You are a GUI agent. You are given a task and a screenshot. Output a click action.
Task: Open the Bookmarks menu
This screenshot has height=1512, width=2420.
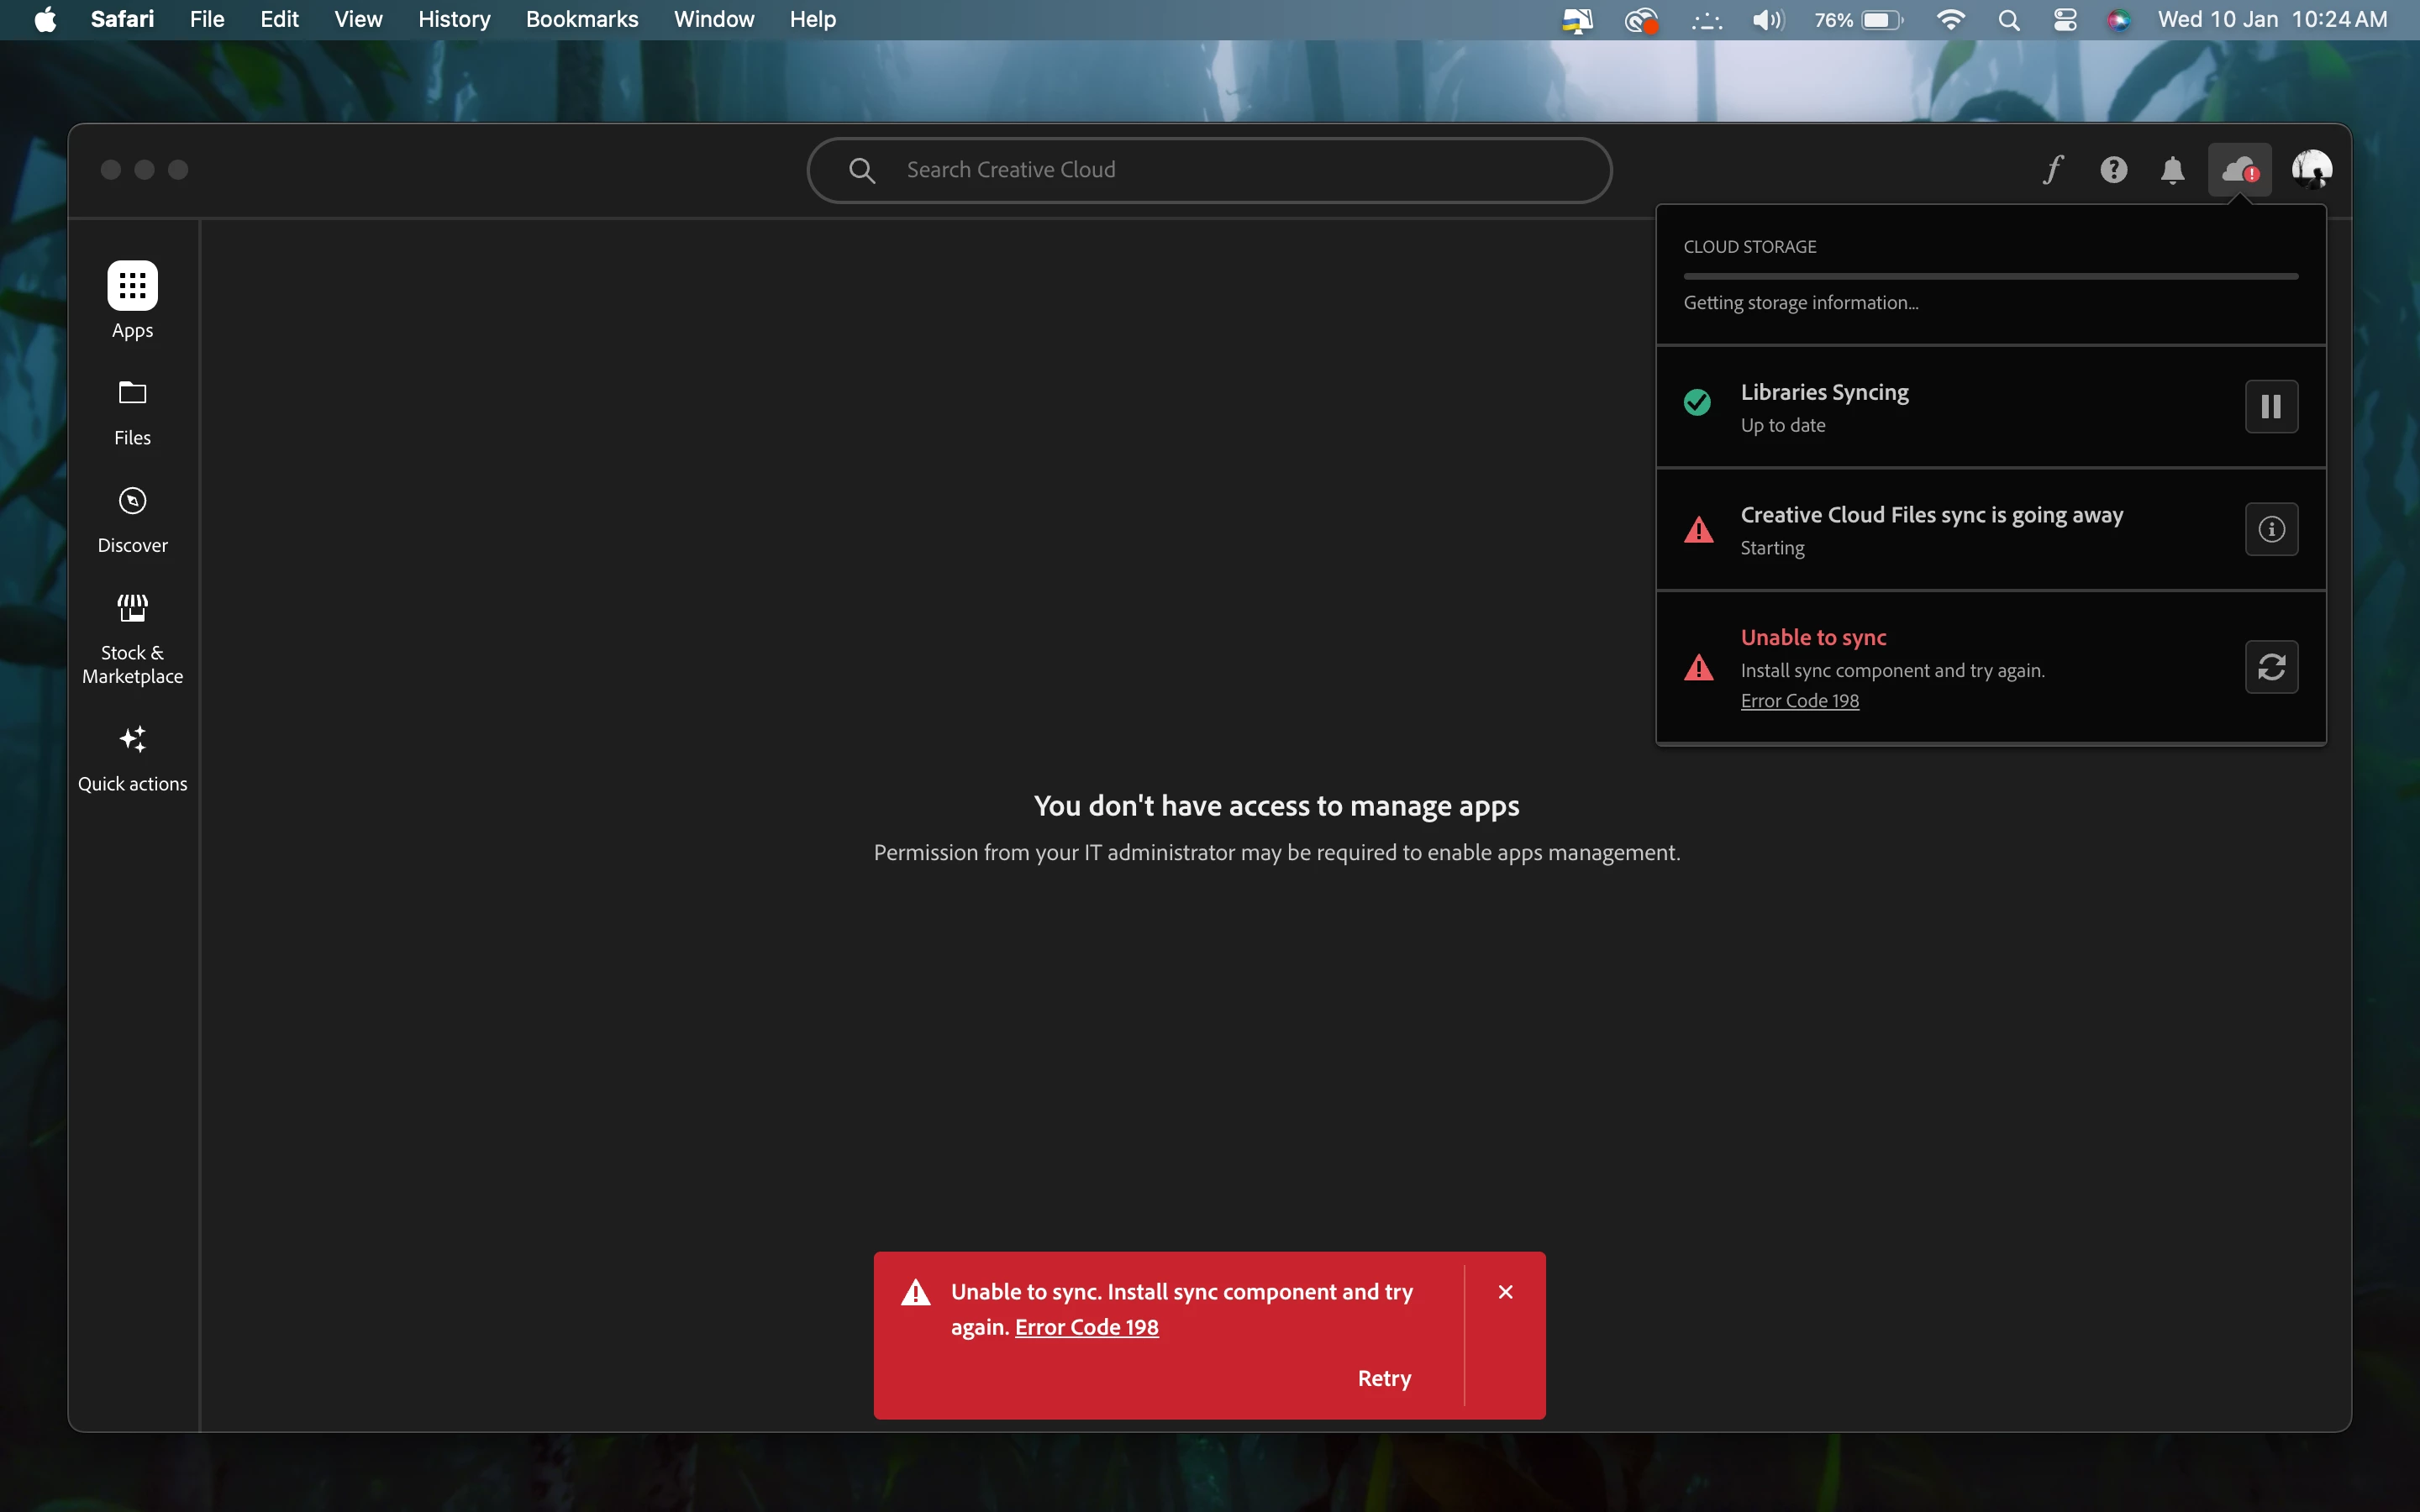click(x=581, y=19)
